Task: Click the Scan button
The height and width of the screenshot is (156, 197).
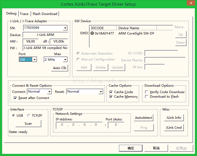Action: point(28,124)
